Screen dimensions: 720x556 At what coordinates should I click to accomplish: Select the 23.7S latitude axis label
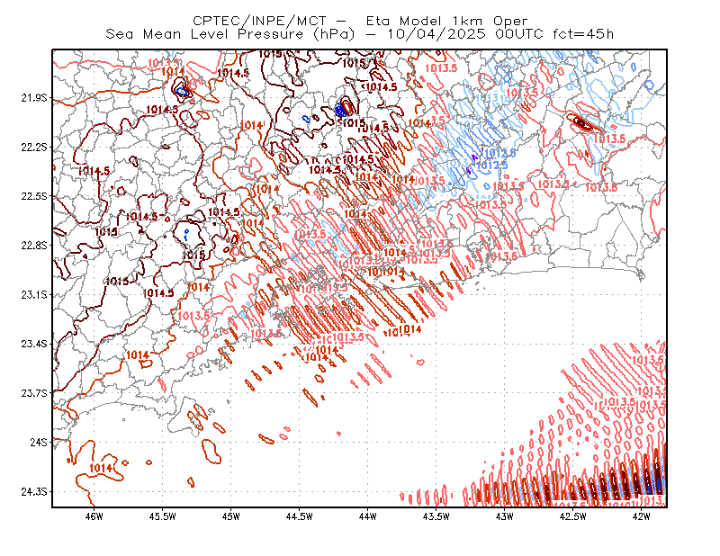click(33, 392)
